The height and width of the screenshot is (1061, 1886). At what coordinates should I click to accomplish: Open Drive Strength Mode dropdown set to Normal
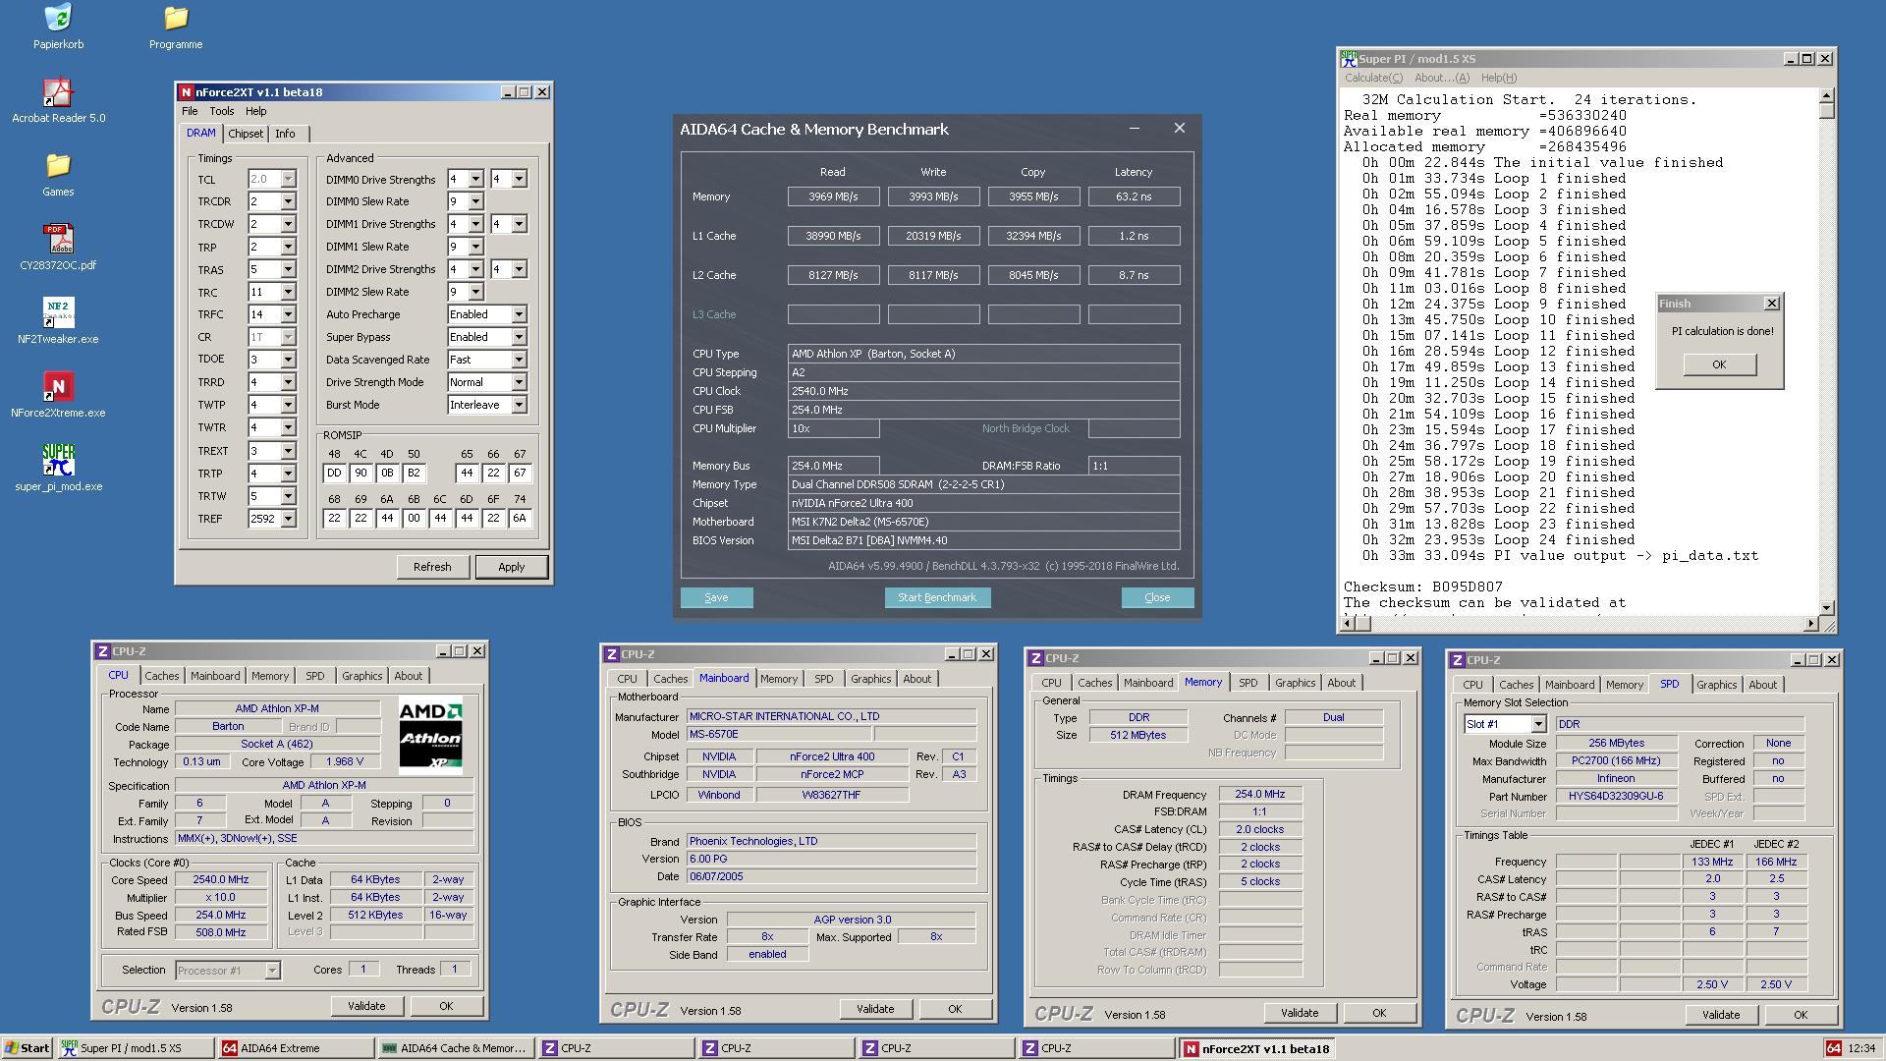pyautogui.click(x=519, y=382)
